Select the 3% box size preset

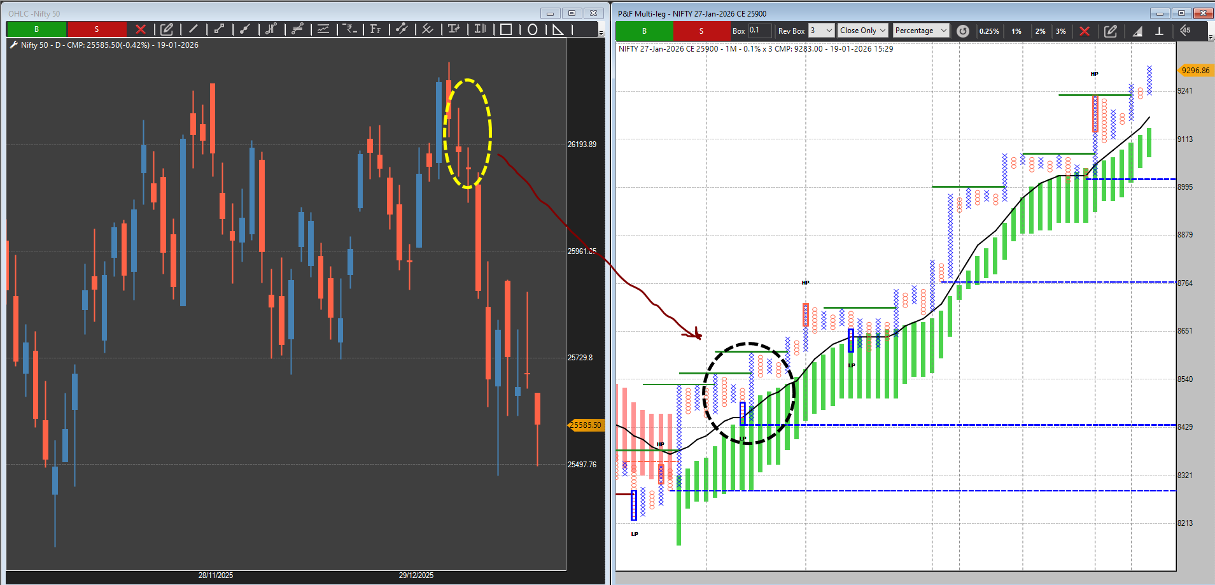(x=1060, y=31)
